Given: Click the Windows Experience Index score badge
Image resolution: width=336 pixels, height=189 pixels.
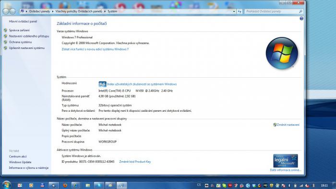Looking at the screenshot, I should pos(102,84).
